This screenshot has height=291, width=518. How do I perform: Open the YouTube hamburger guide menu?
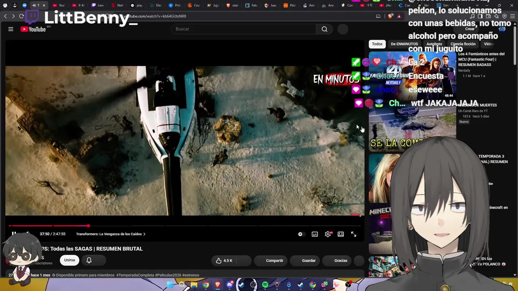pos(11,29)
